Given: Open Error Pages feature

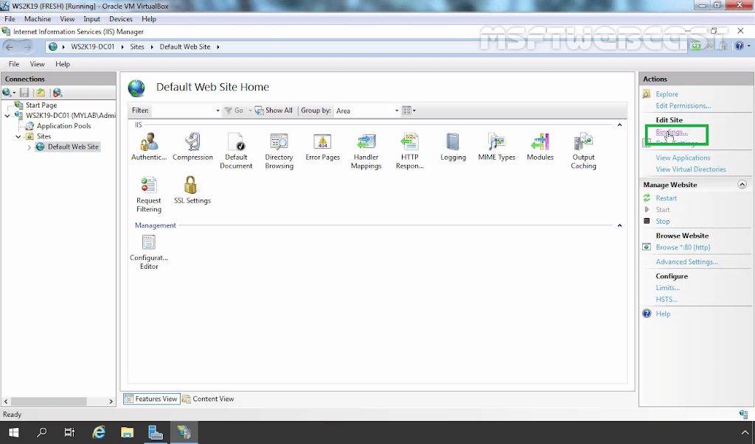Looking at the screenshot, I should coord(323,147).
